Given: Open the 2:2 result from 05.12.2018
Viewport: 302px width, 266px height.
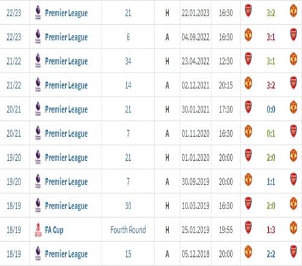Looking at the screenshot, I should pyautogui.click(x=271, y=254).
